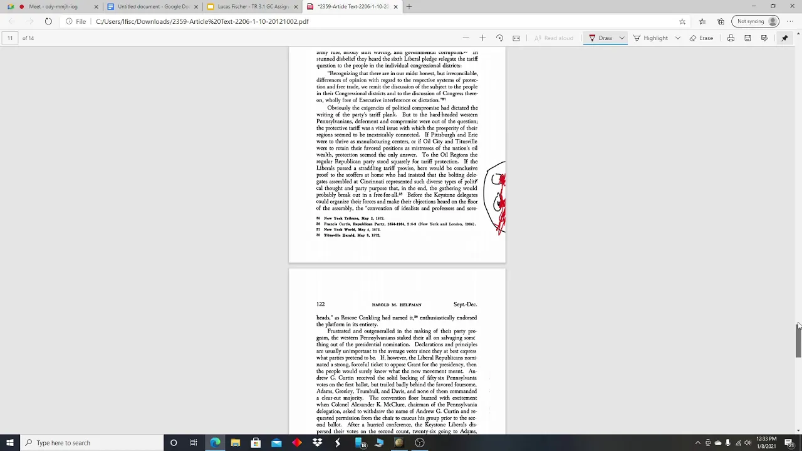Open a new browser tab
The image size is (802, 451).
click(x=409, y=7)
